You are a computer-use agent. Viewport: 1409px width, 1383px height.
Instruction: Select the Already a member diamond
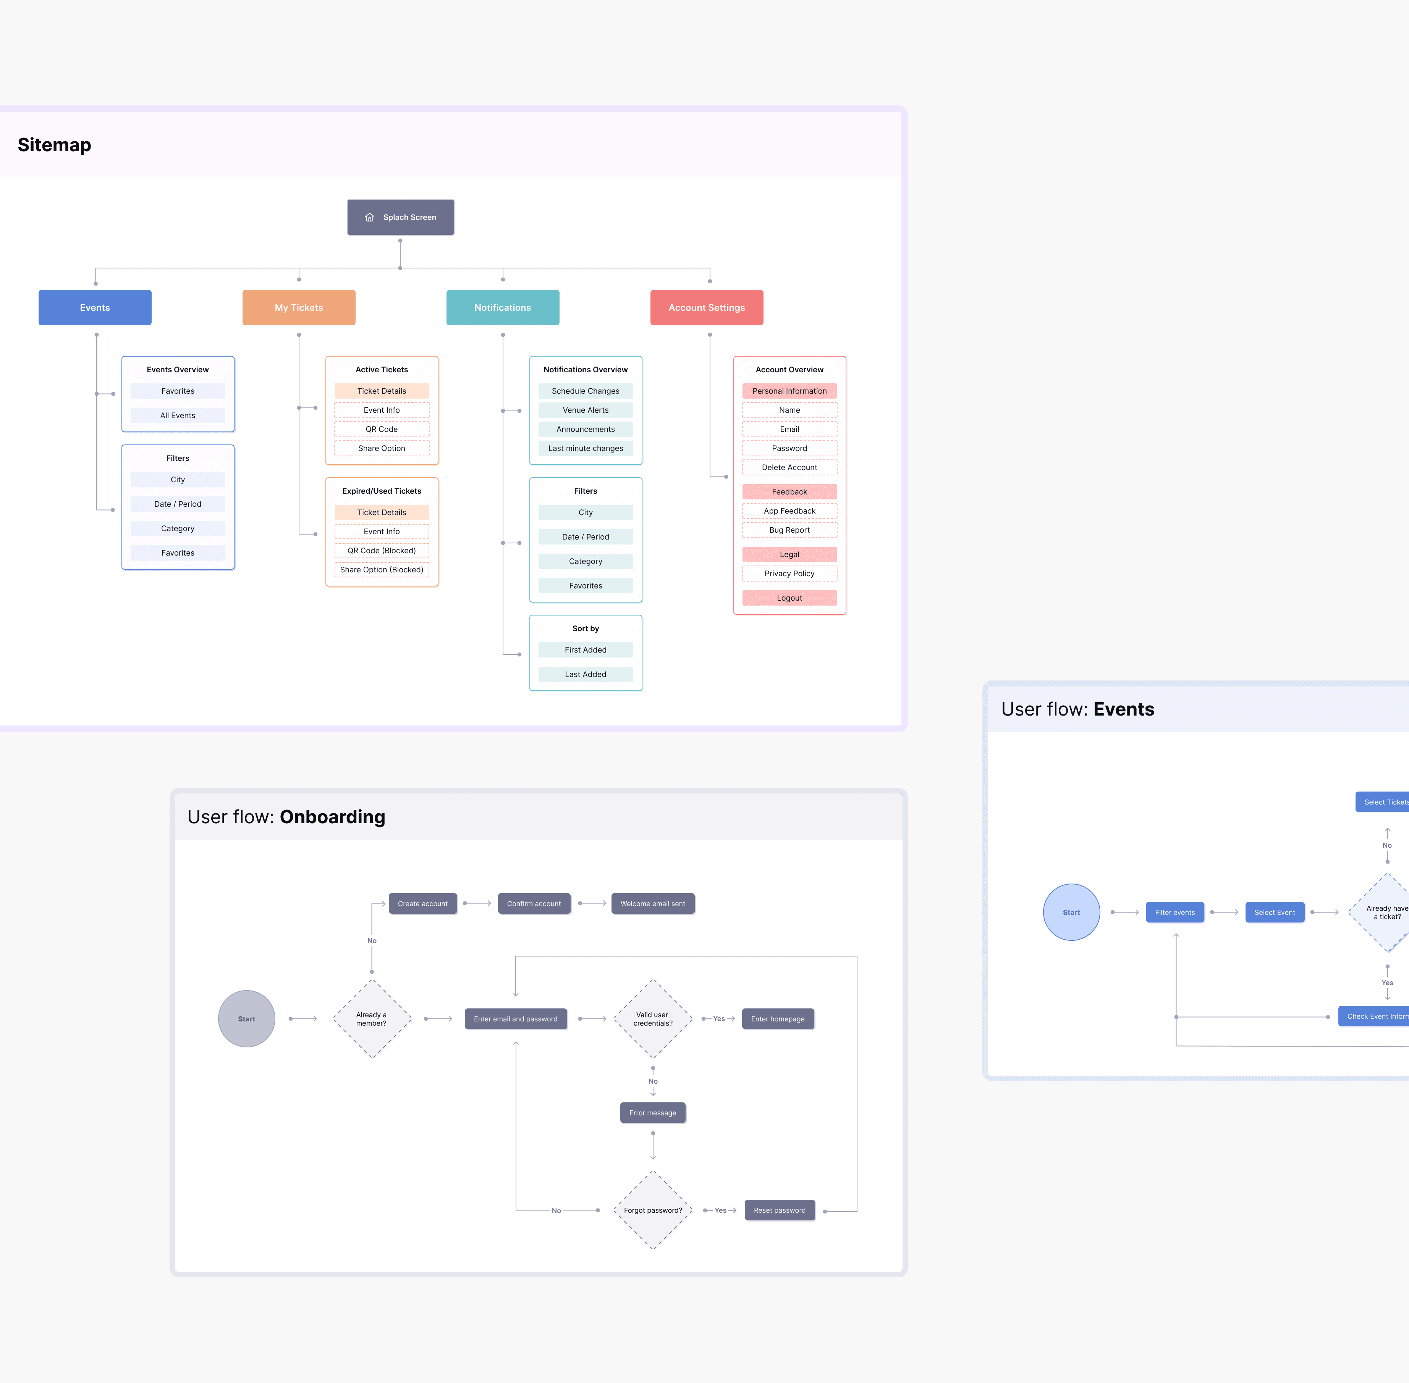pos(372,1018)
